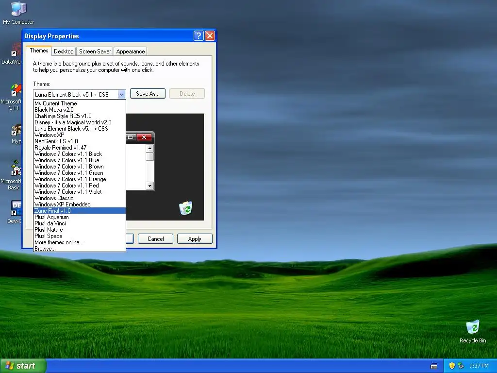The width and height of the screenshot is (497, 373).
Task: Select Disney - It's a Magical World v2.0
Action: click(x=80, y=122)
